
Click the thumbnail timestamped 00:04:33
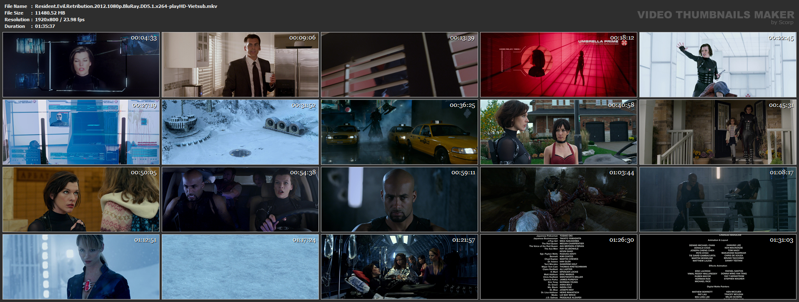coord(81,65)
